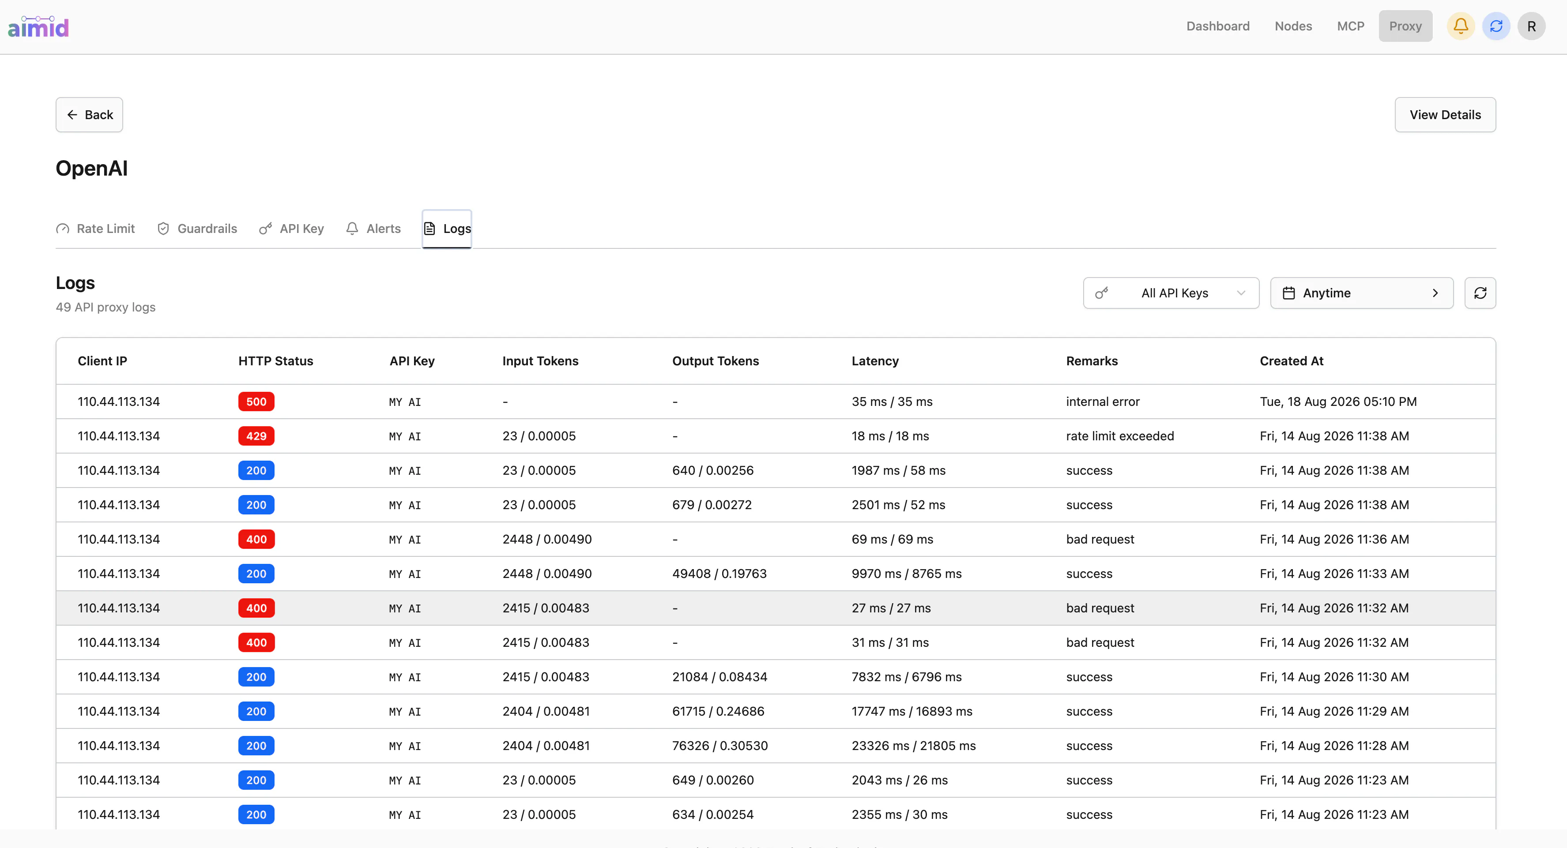Click the 21084 / 0.08434 output tokens cell
The width and height of the screenshot is (1567, 848).
719,677
